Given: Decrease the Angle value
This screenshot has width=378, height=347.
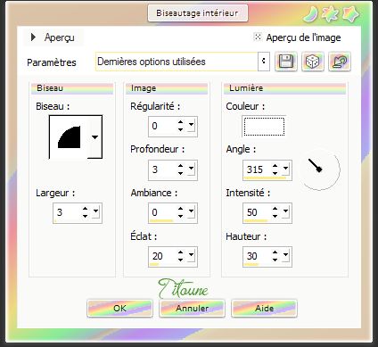Looking at the screenshot, I should [275, 174].
